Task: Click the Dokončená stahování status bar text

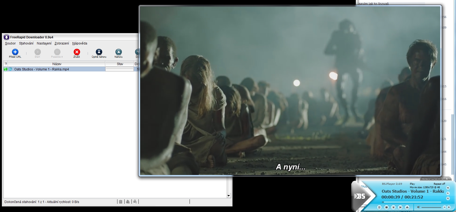Action: coord(42,202)
